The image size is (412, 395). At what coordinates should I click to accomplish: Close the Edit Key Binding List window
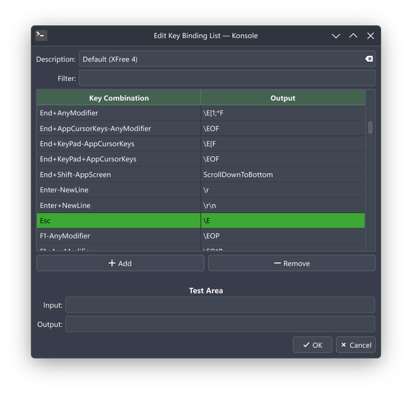[371, 36]
